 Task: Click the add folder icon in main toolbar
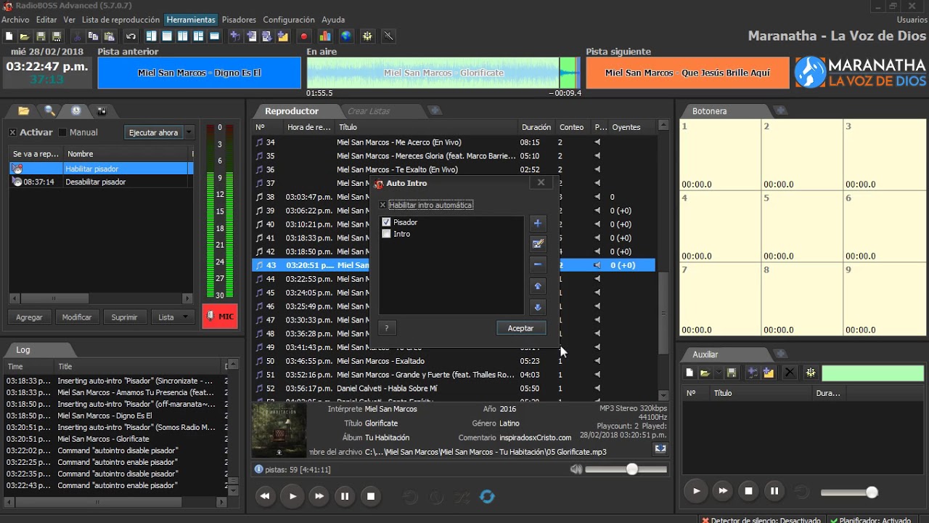(x=282, y=36)
